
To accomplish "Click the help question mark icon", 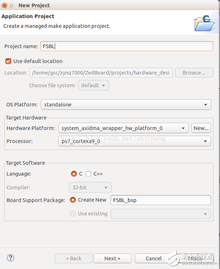I will pos(11,258).
